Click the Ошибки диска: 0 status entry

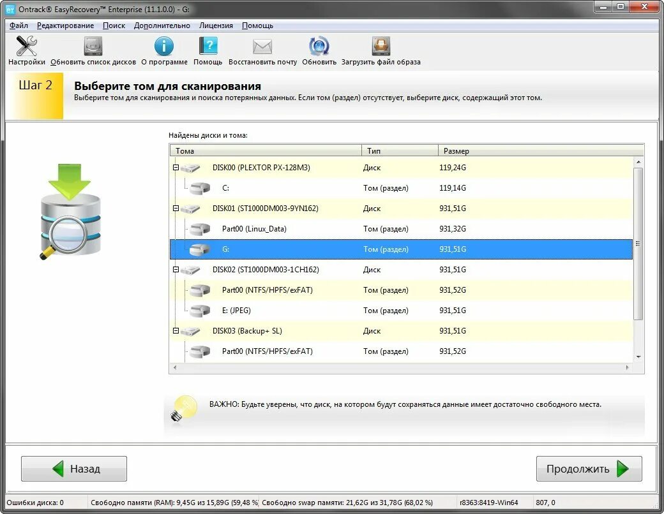[35, 503]
